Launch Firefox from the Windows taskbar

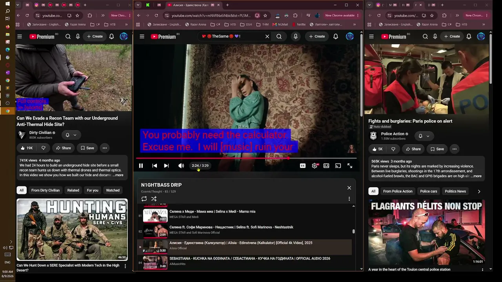(x=7, y=27)
